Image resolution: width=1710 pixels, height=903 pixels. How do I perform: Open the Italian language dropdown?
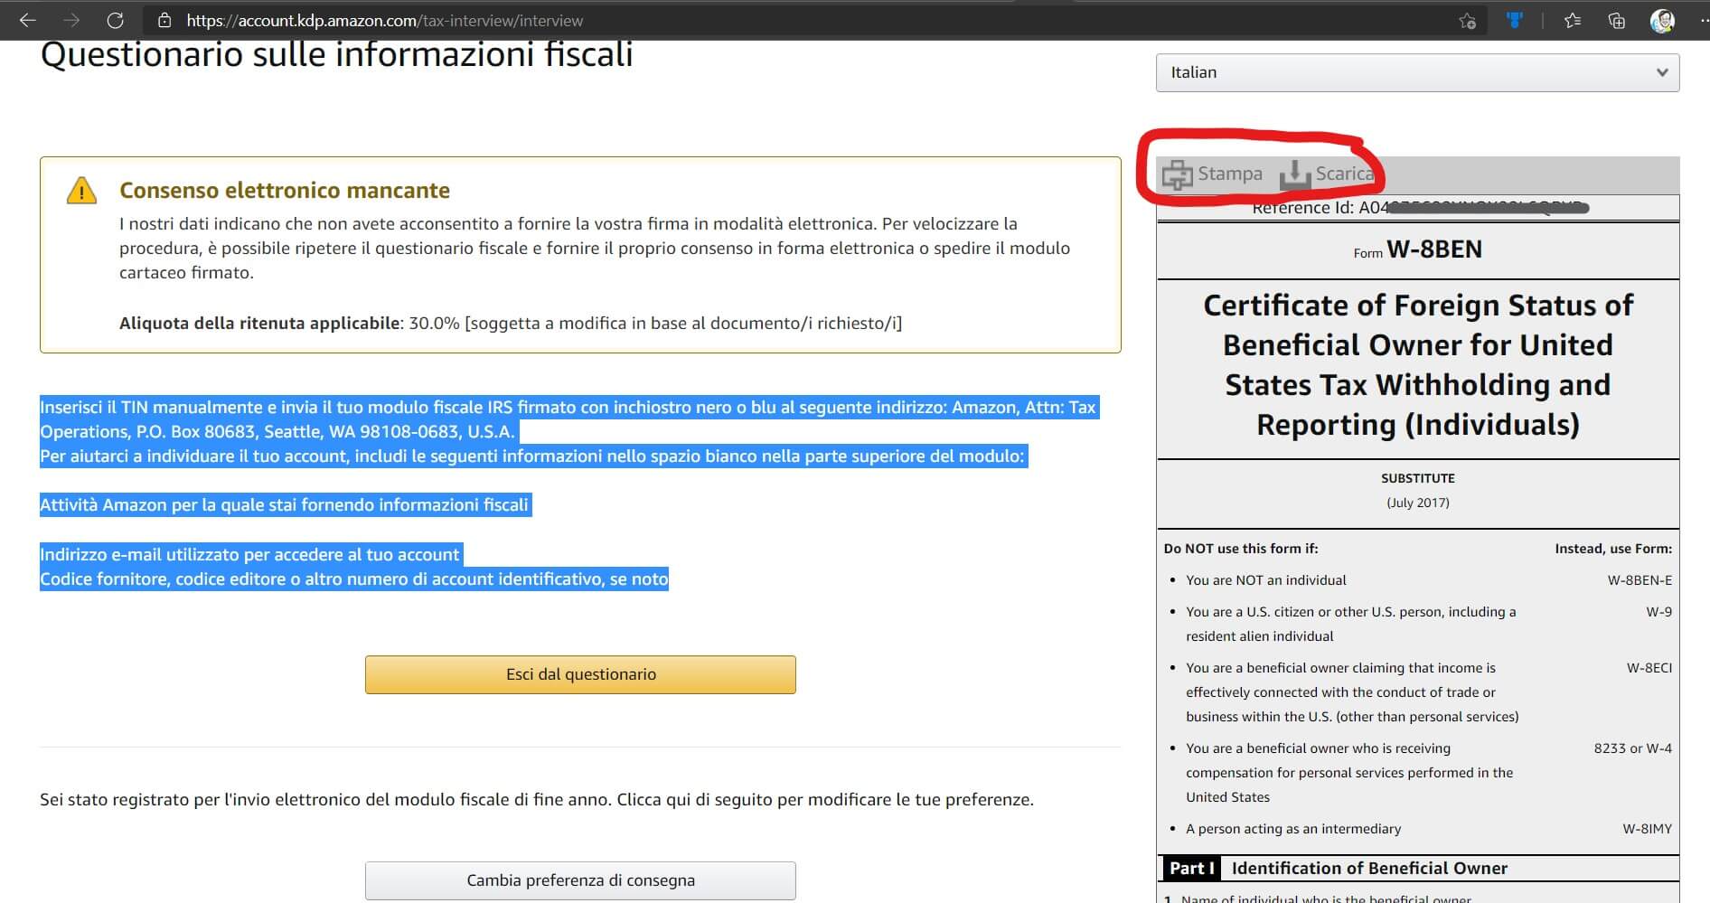click(x=1416, y=72)
